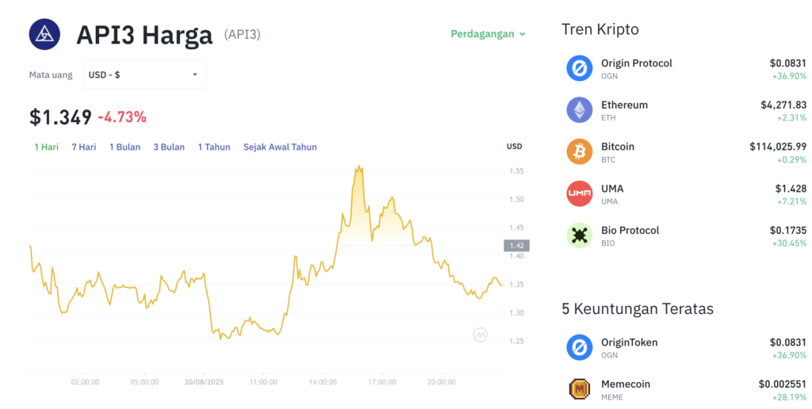Click the Origin Protocol coin icon

(579, 68)
